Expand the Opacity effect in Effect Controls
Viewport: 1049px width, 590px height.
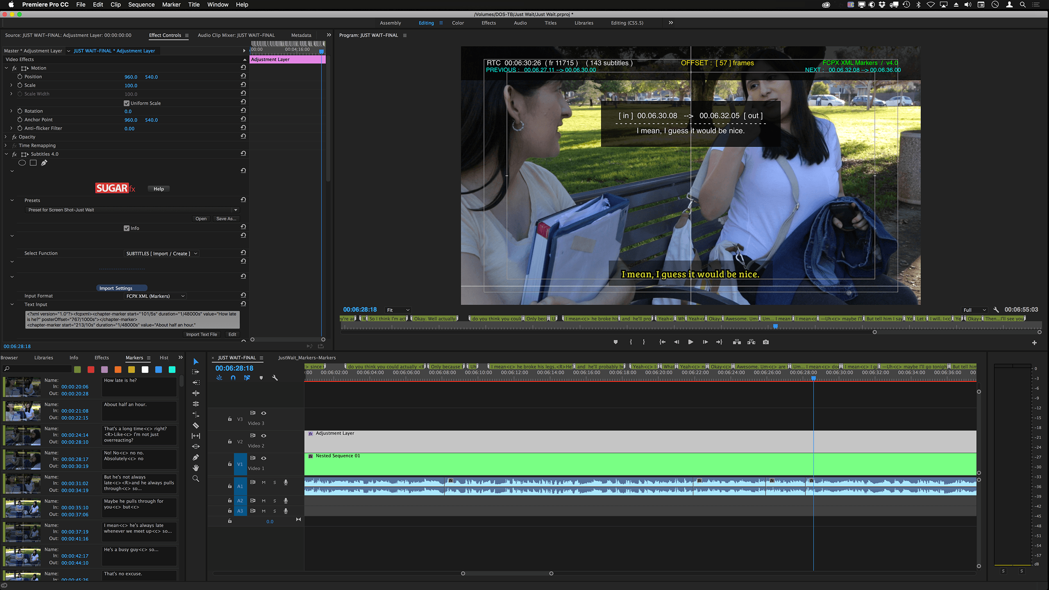(x=6, y=137)
